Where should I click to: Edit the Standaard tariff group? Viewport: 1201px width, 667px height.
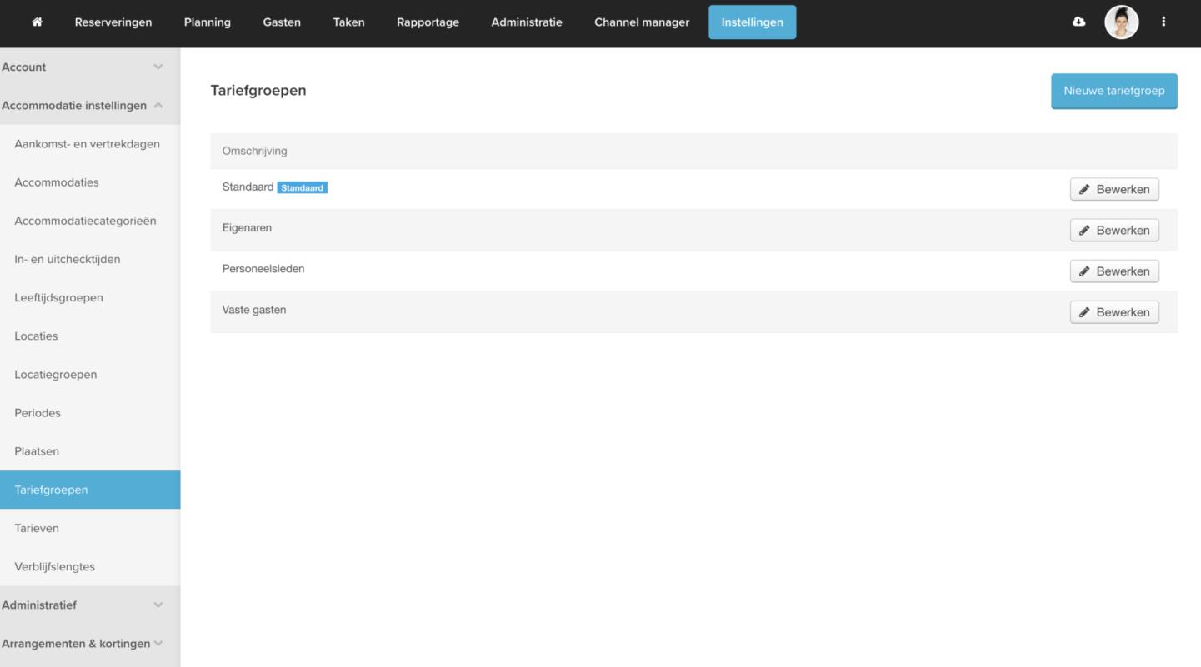1113,189
